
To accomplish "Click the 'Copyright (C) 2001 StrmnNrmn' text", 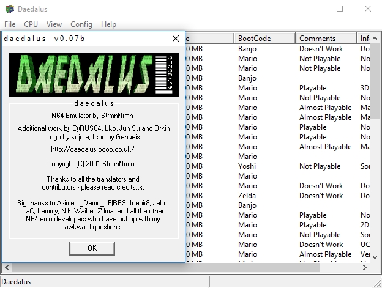I will [91, 164].
